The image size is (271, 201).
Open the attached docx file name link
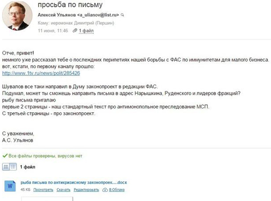tap(73, 182)
